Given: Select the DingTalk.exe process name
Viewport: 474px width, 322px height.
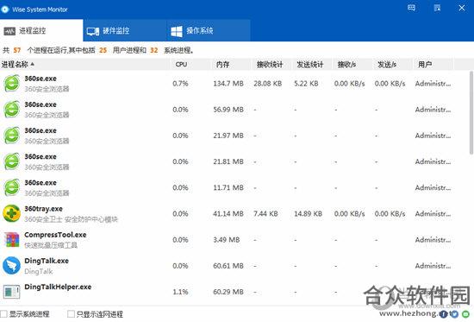Looking at the screenshot, I should (47, 261).
